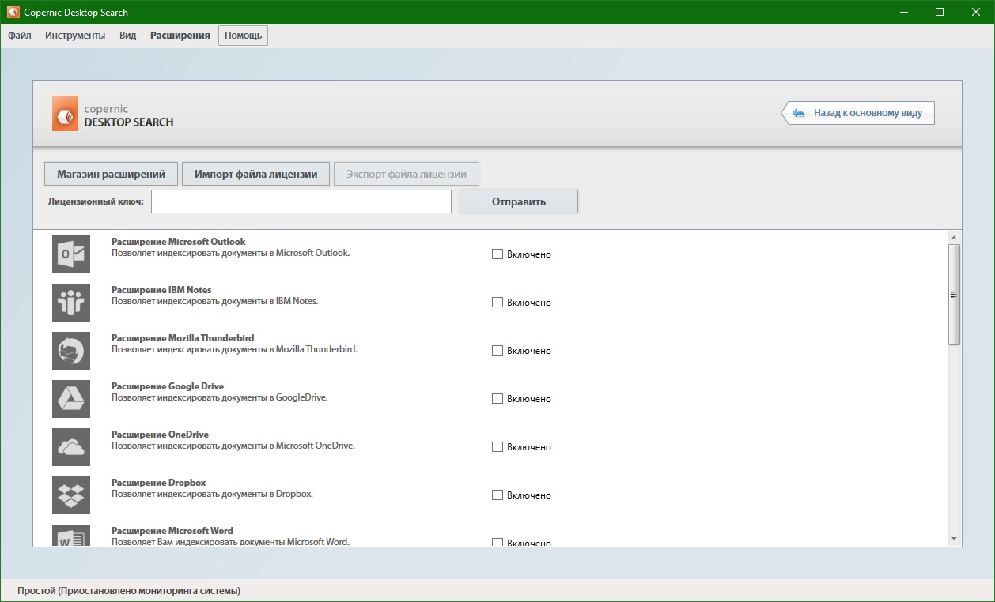Click the Microsoft Outlook extension icon
Viewport: 995px width, 602px height.
pos(71,254)
